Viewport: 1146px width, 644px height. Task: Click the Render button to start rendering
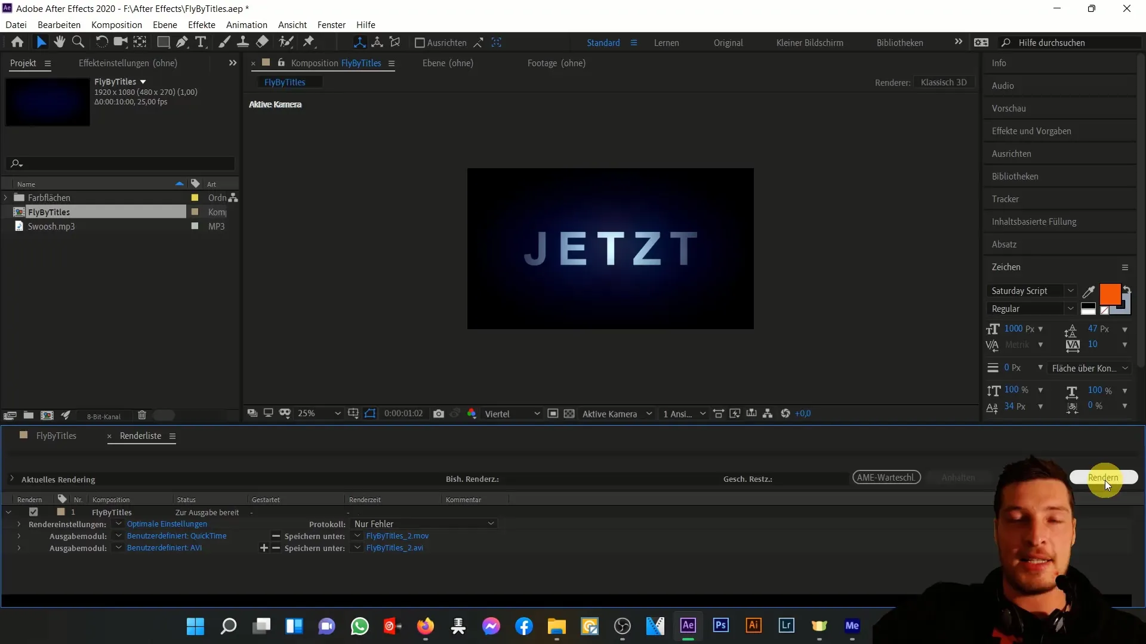click(1102, 477)
